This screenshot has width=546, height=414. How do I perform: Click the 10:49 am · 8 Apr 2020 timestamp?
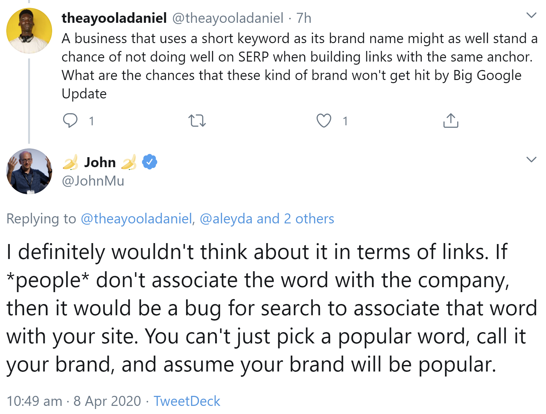pyautogui.click(x=74, y=401)
